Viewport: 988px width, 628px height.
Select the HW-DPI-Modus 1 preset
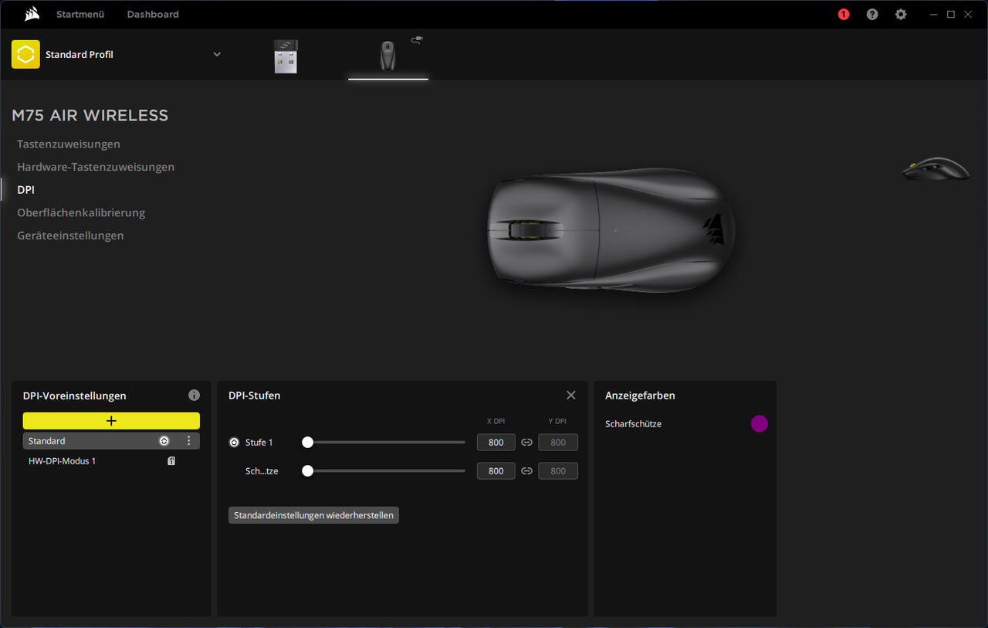coord(111,461)
